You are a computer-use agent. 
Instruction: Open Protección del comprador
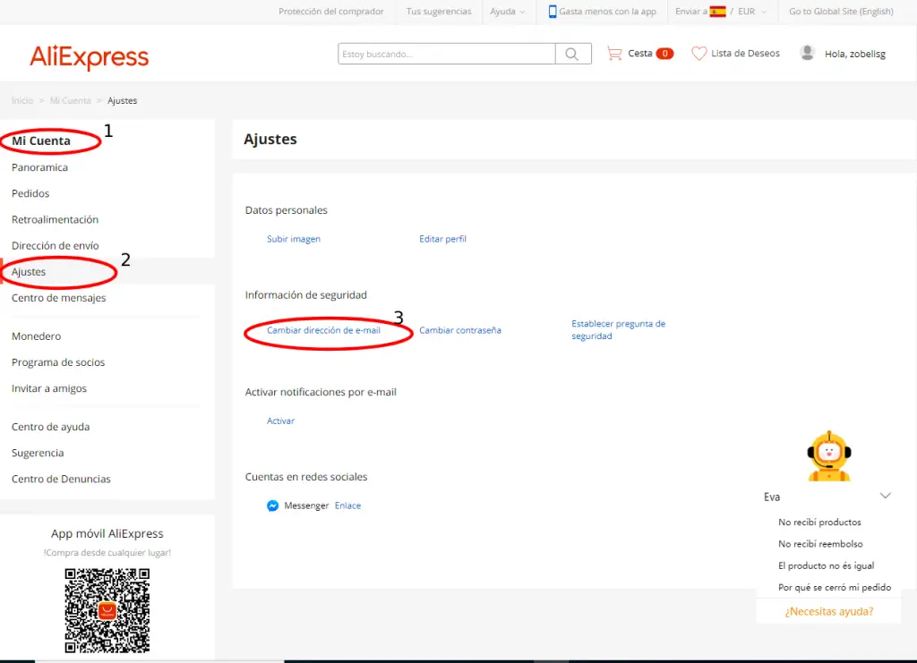331,11
